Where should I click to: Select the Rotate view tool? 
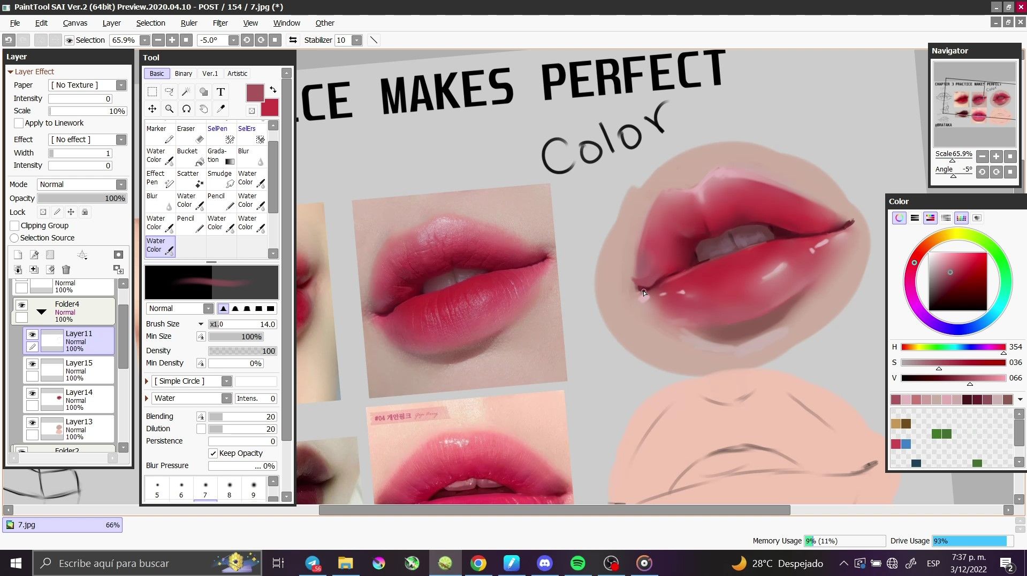coord(186,108)
